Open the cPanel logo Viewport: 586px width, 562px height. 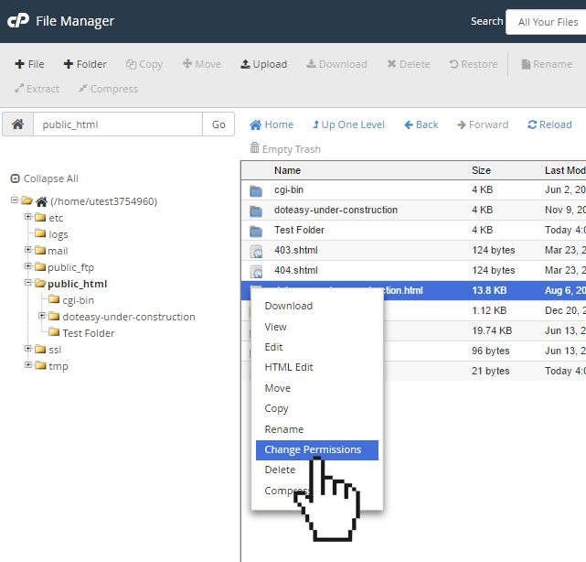click(18, 20)
